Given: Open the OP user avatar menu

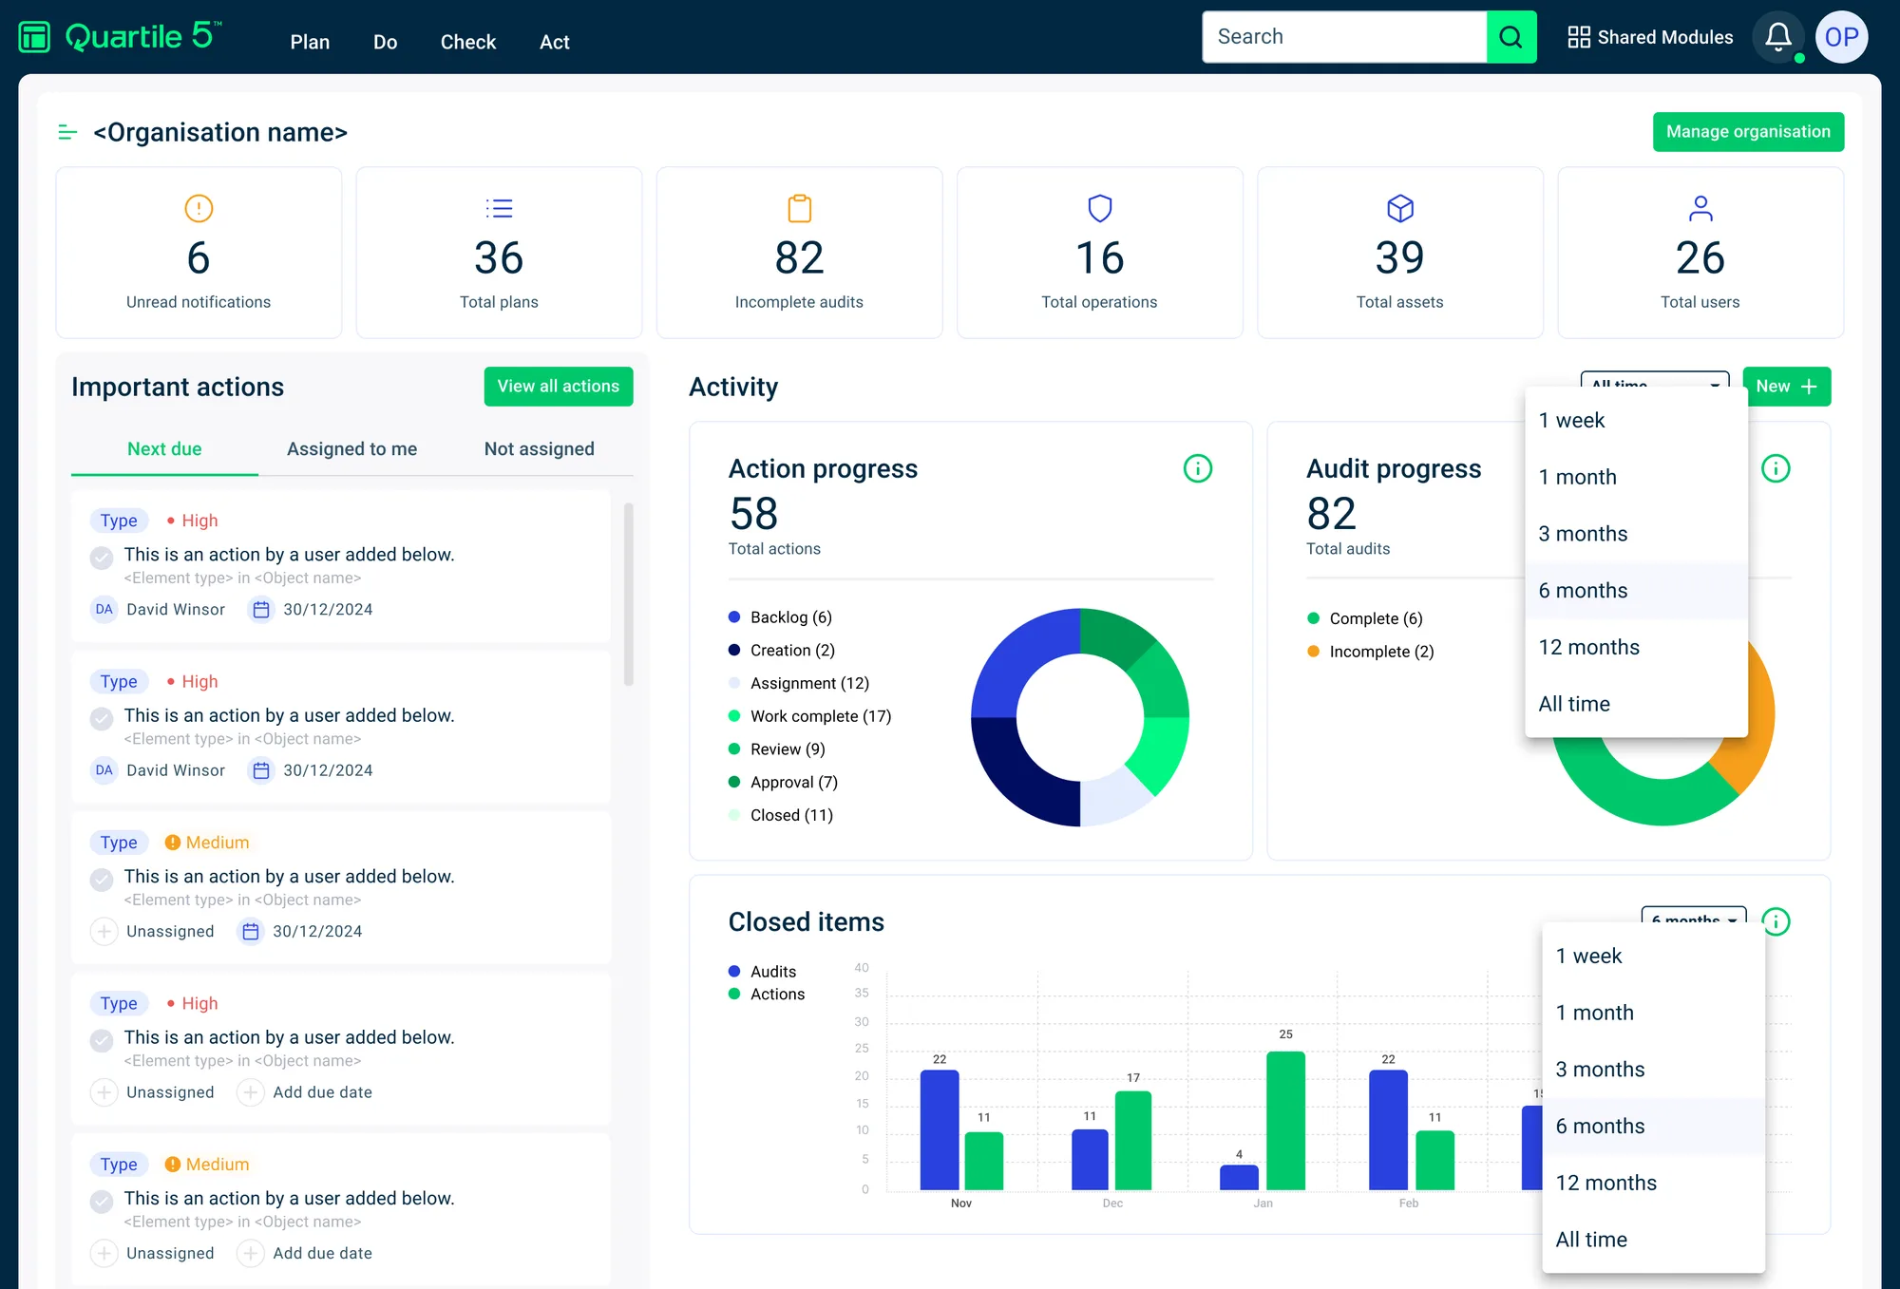Looking at the screenshot, I should point(1841,37).
